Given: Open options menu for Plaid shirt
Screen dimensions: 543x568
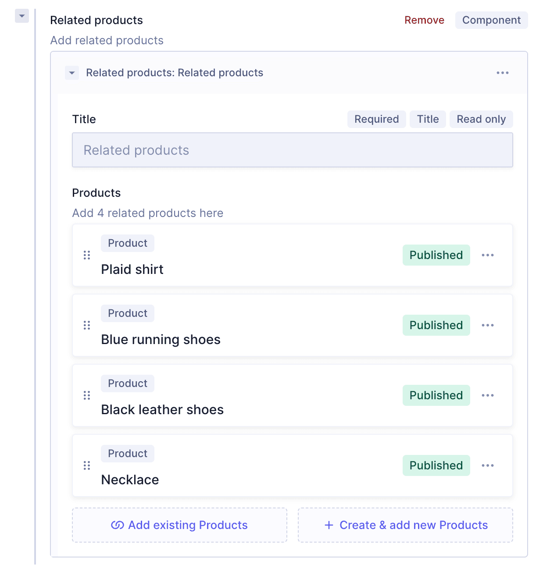Looking at the screenshot, I should (x=487, y=255).
